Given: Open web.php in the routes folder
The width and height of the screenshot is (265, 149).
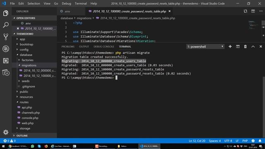Looking at the screenshot, I should 27,123.
